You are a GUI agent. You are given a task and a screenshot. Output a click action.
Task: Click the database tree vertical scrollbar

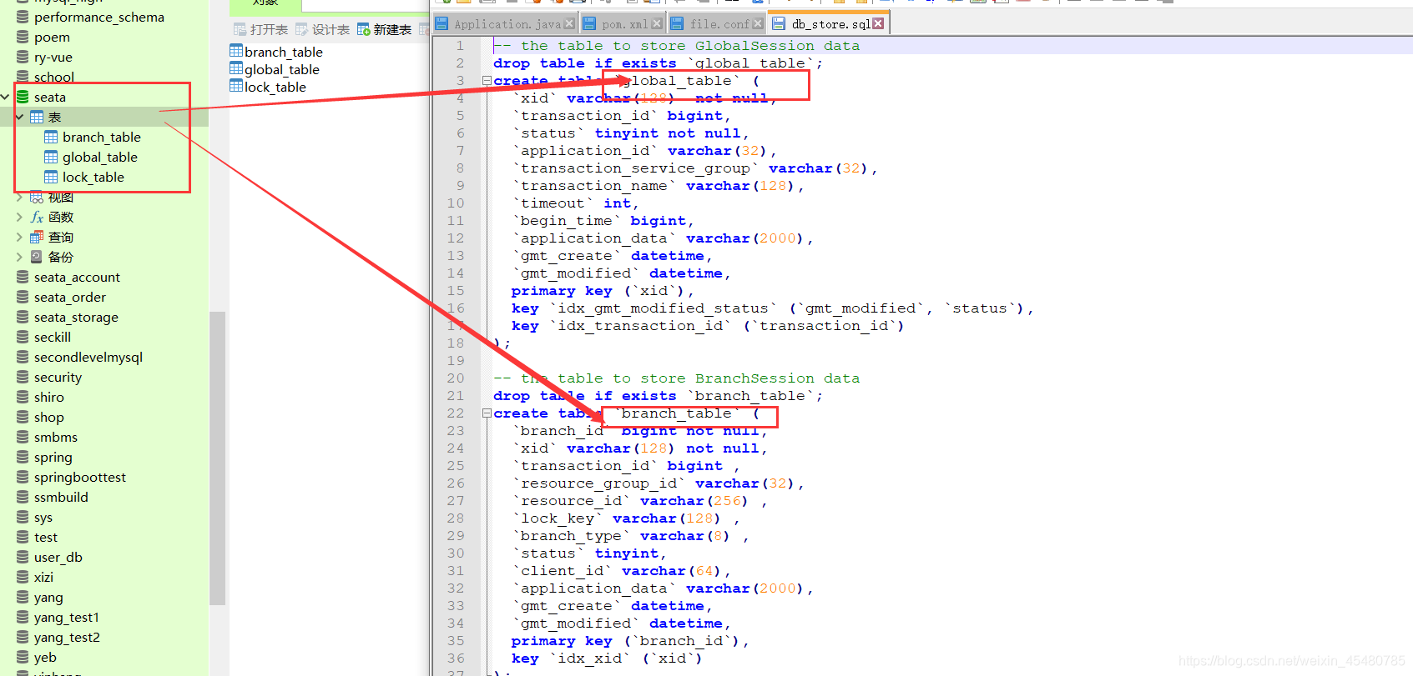[218, 458]
